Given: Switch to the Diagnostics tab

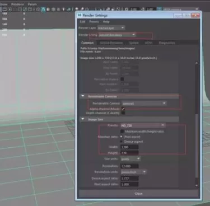Looking at the screenshot, I should 167,43.
